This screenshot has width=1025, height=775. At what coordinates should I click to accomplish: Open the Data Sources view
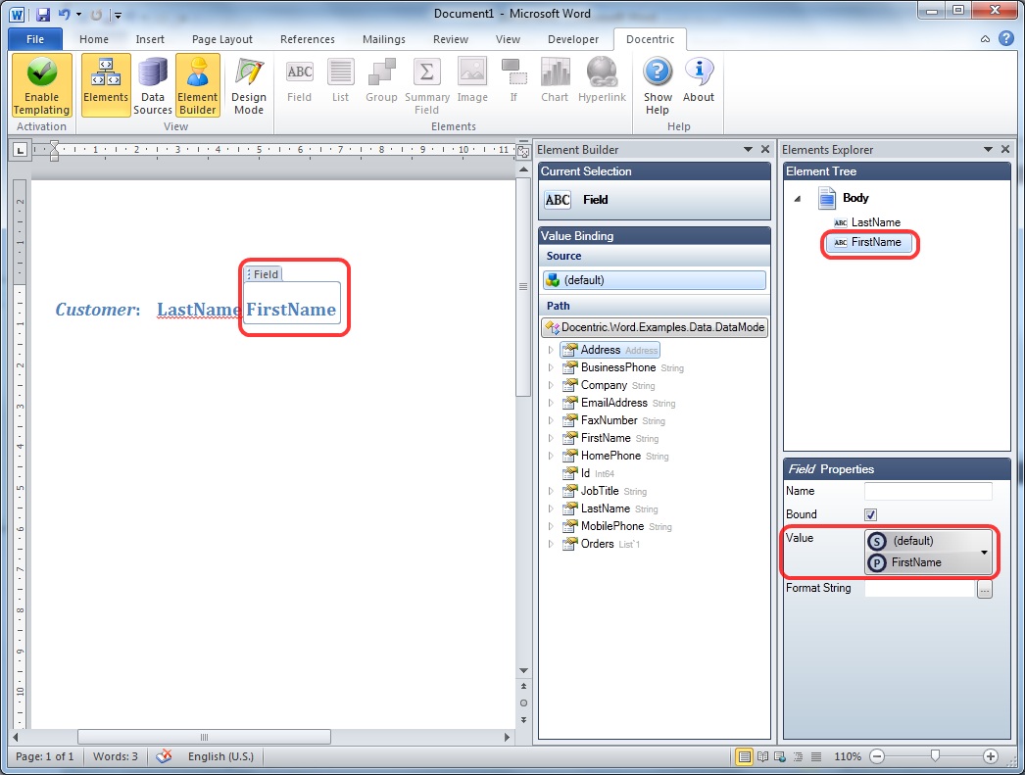(152, 85)
